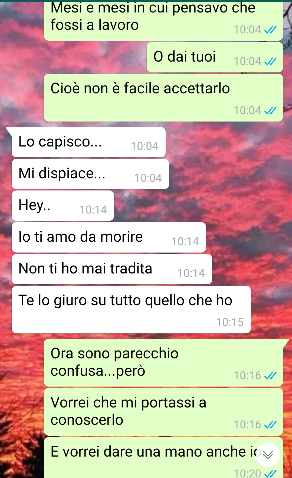Select 'Mesi e mesi in cui pensavo' message
292x478 pixels.
(x=163, y=21)
